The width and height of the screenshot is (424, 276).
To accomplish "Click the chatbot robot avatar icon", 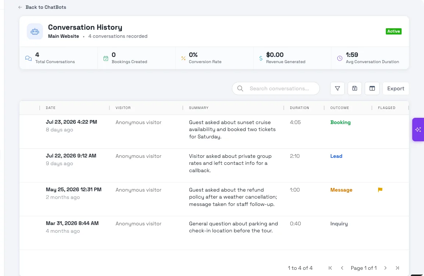I will pos(35,31).
